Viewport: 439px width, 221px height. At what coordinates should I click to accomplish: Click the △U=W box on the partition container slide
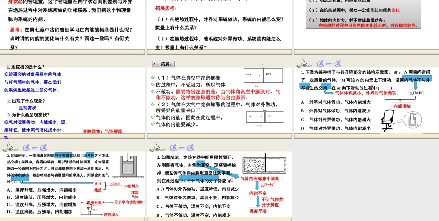[x=267, y=185]
